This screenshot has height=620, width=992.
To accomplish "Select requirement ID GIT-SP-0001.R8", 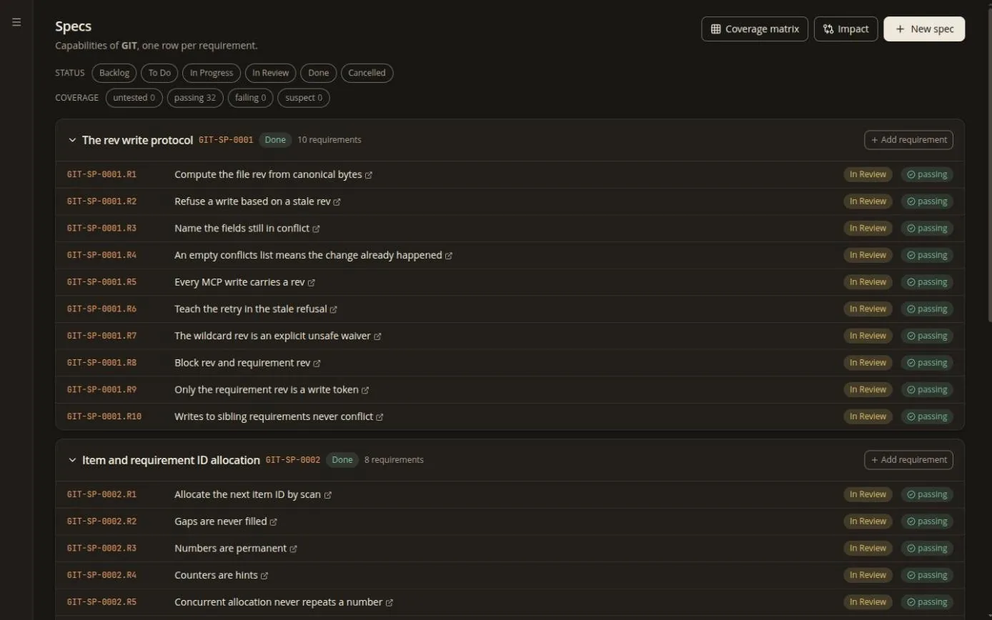I will click(101, 363).
